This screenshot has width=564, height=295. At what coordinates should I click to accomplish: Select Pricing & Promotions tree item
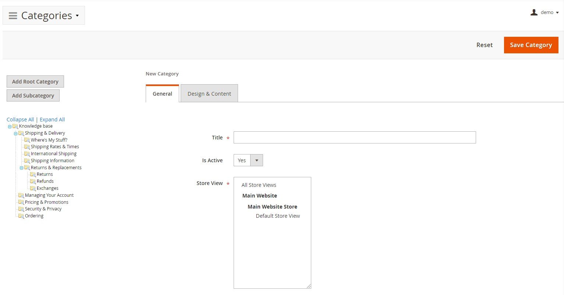coord(47,202)
